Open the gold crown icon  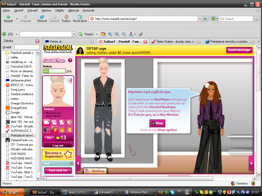click(62, 129)
